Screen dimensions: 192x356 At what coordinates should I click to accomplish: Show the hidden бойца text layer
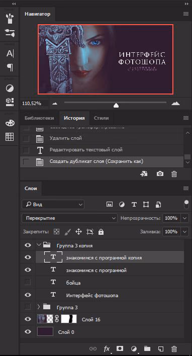click(x=28, y=282)
